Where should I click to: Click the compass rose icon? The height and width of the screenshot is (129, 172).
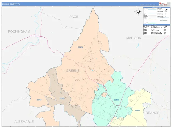(138, 12)
